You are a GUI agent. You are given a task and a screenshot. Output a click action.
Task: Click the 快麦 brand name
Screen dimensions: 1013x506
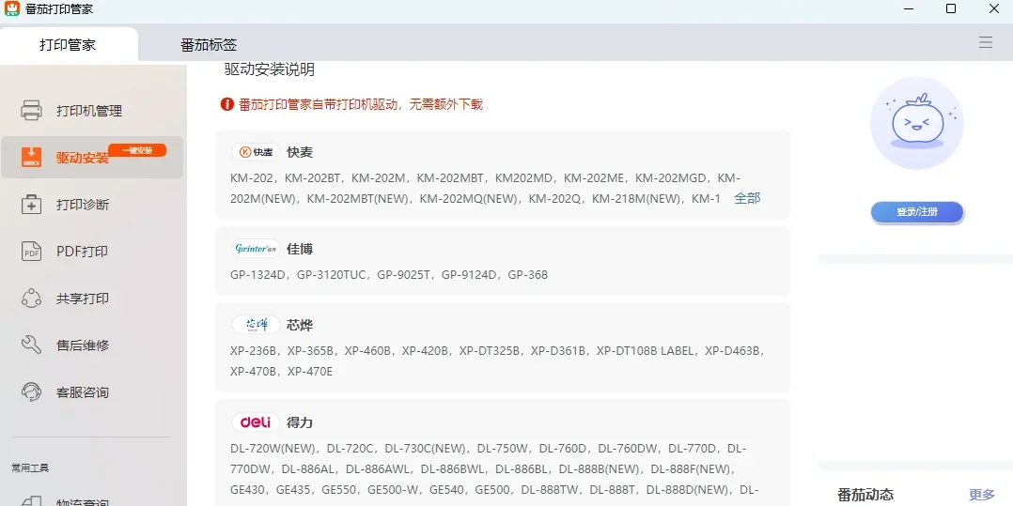point(300,152)
